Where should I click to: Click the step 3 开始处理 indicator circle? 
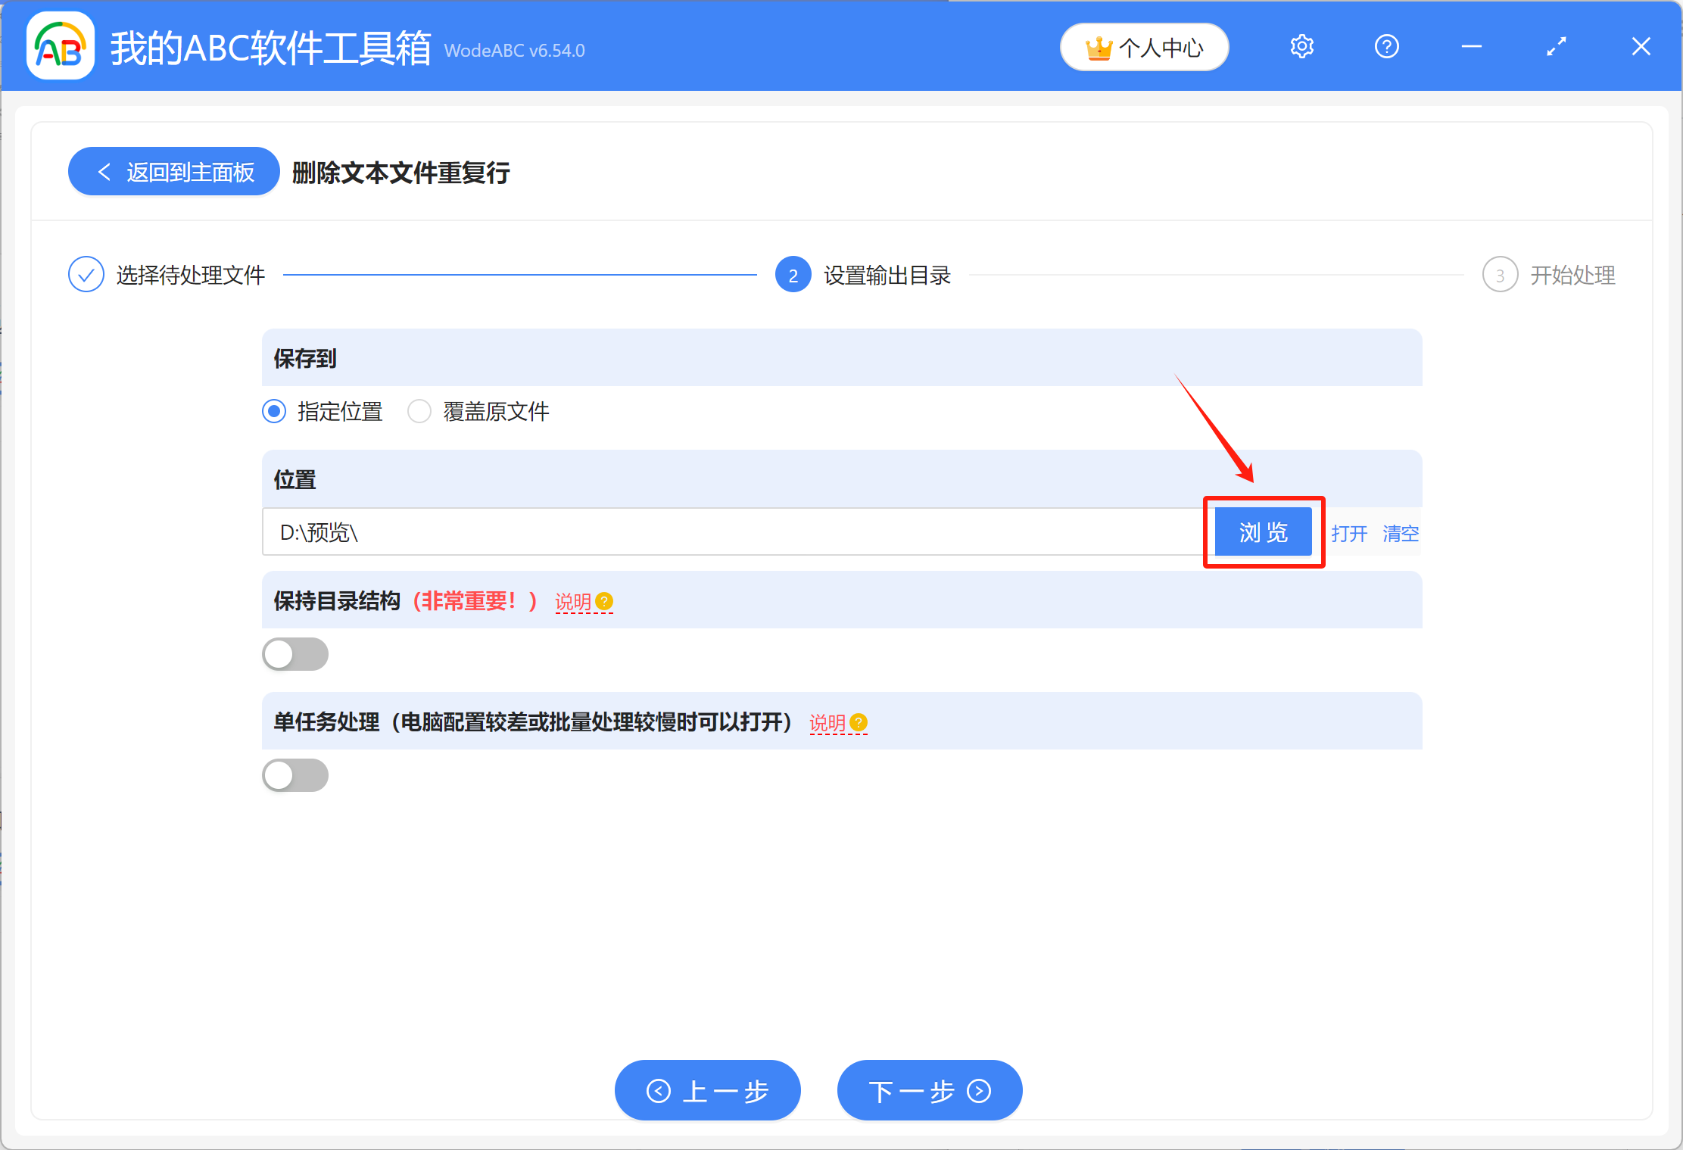pos(1500,274)
